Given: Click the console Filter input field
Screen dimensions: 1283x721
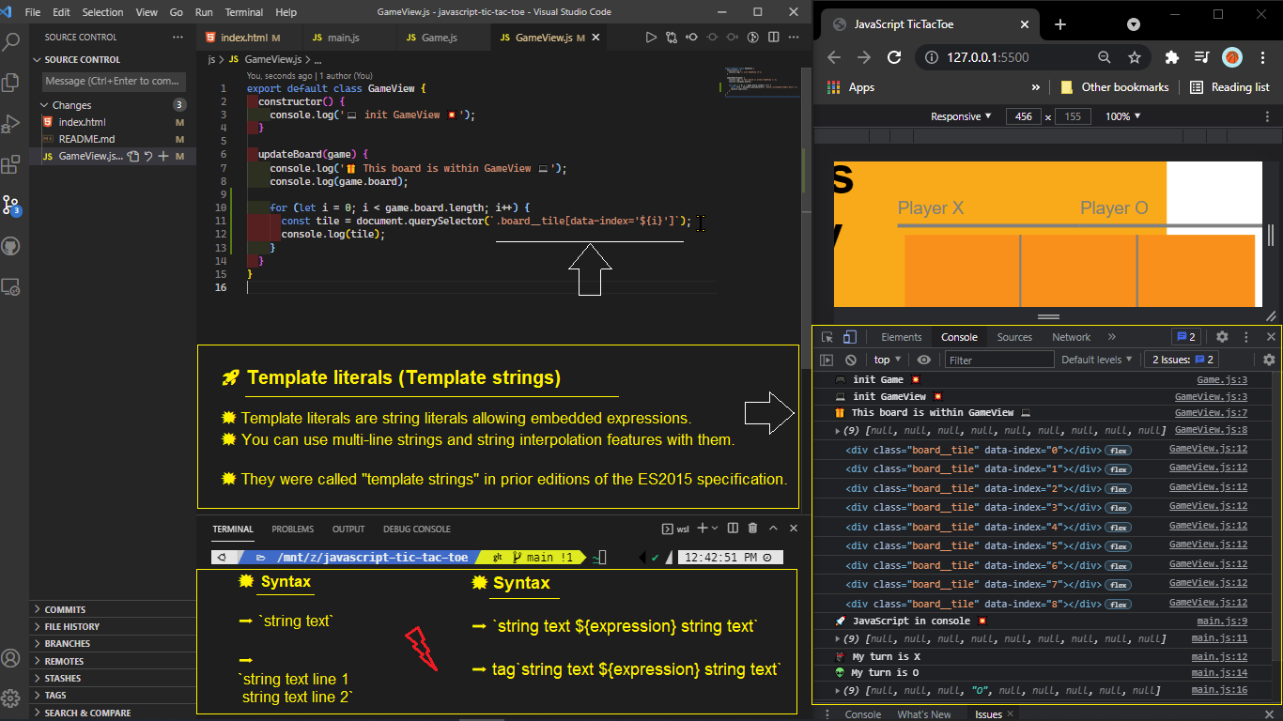Looking at the screenshot, I should point(998,360).
